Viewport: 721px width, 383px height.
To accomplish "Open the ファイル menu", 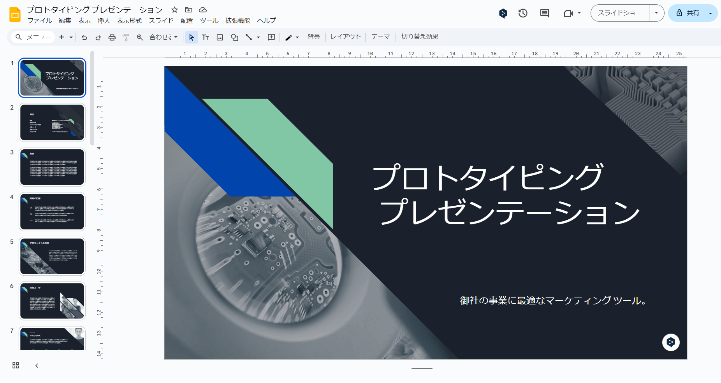I will tap(40, 21).
